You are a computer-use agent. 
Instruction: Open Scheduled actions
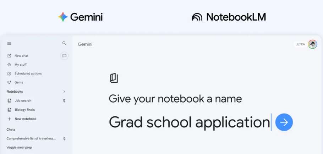pyautogui.click(x=28, y=73)
